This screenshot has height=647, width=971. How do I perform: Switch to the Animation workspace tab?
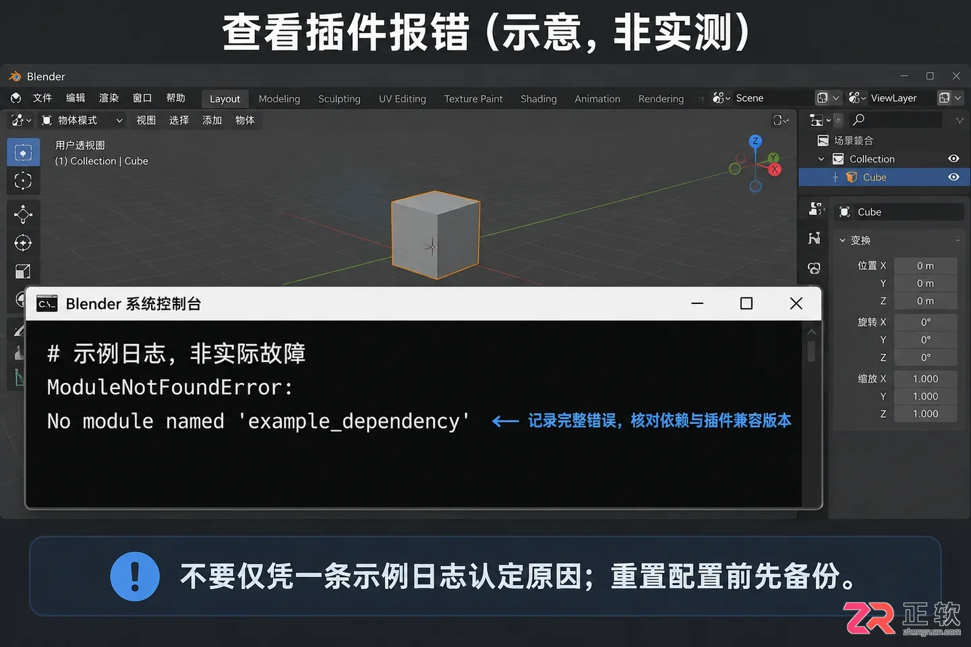[x=597, y=99]
